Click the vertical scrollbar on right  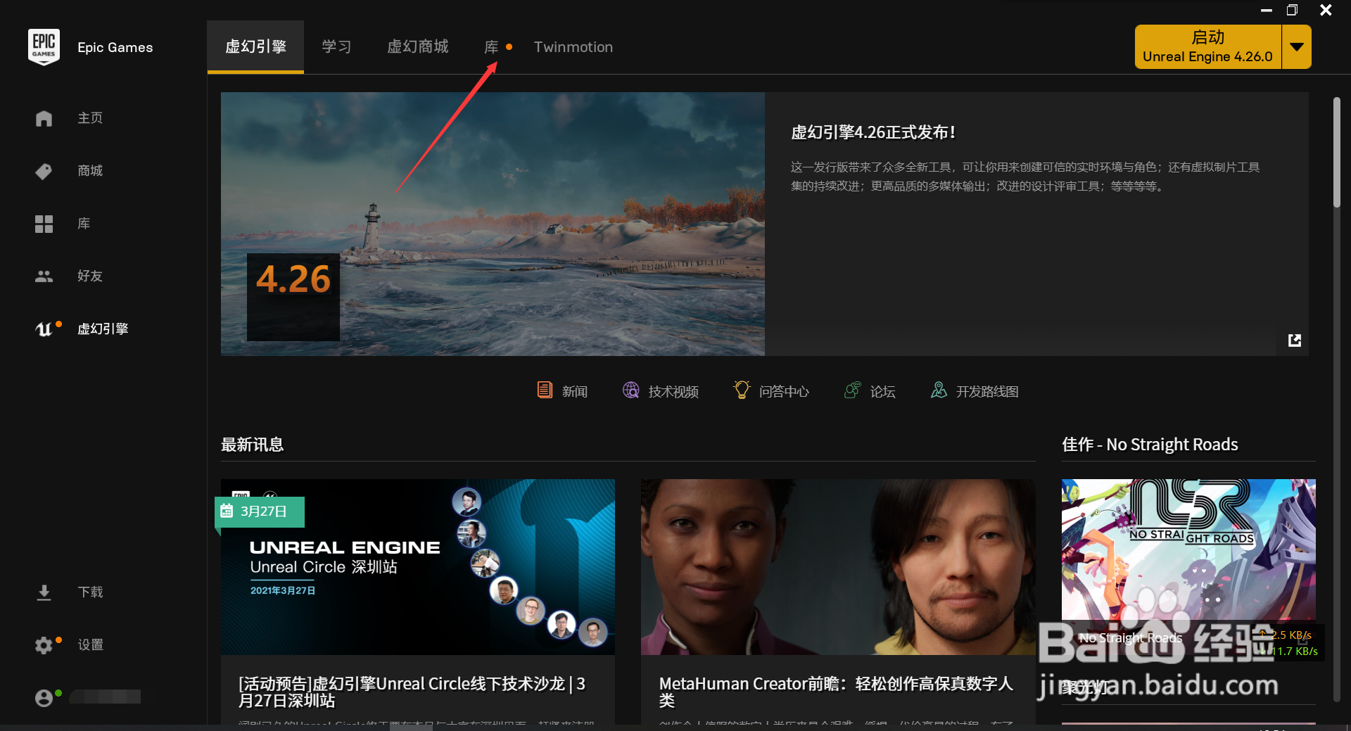pos(1337,152)
